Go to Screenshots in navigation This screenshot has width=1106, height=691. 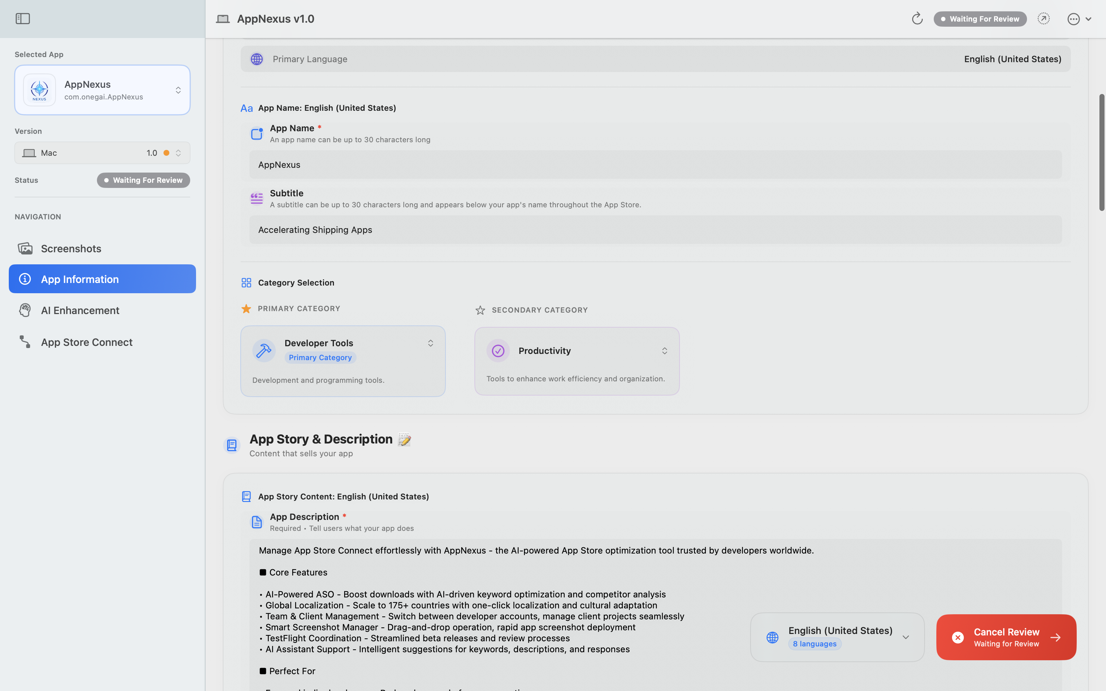coord(71,248)
